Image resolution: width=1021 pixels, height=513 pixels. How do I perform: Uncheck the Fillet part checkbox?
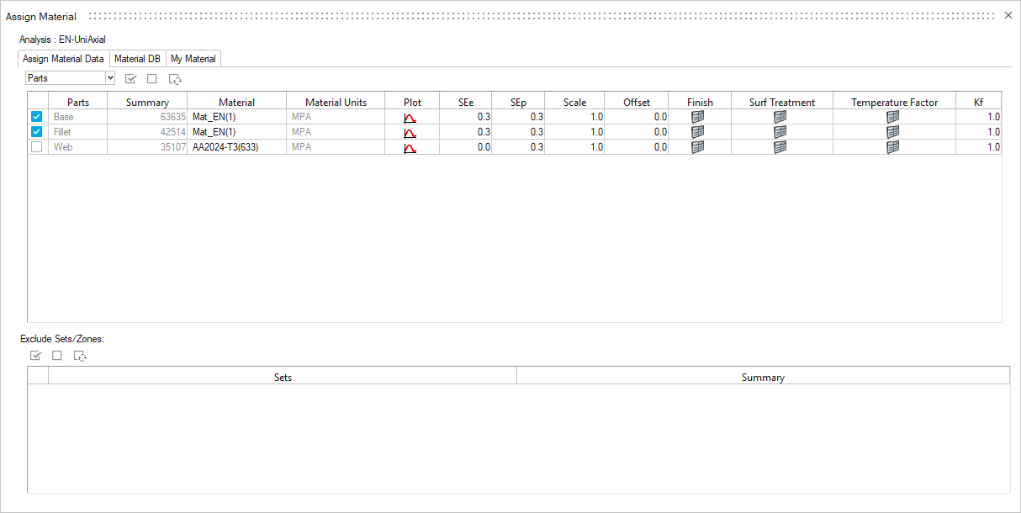(37, 133)
